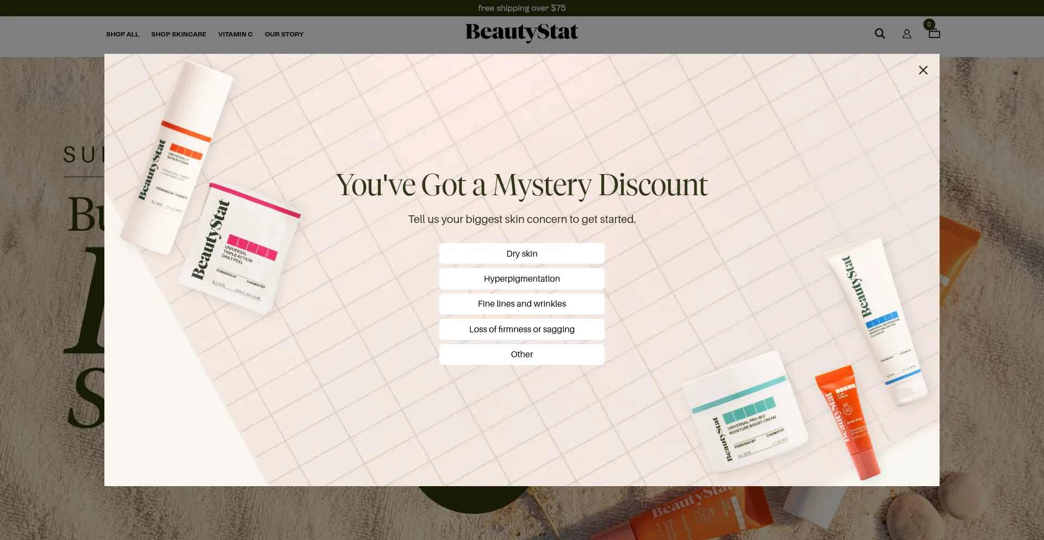Click the free shipping over $75 banner
The height and width of the screenshot is (540, 1044).
click(x=522, y=8)
